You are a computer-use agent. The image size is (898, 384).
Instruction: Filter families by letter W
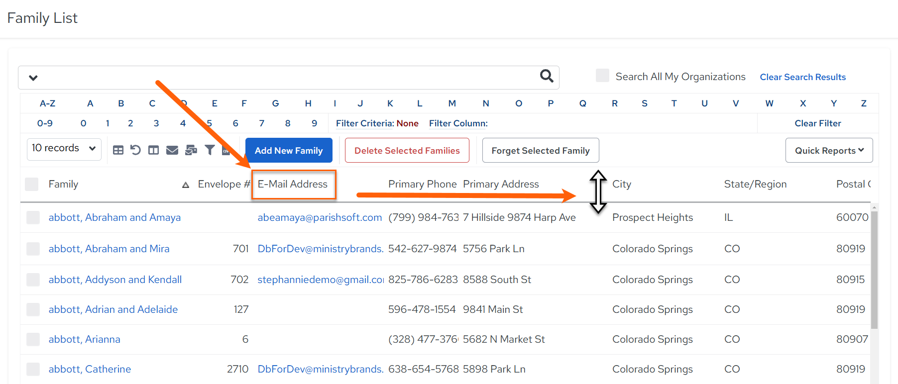pyautogui.click(x=769, y=103)
